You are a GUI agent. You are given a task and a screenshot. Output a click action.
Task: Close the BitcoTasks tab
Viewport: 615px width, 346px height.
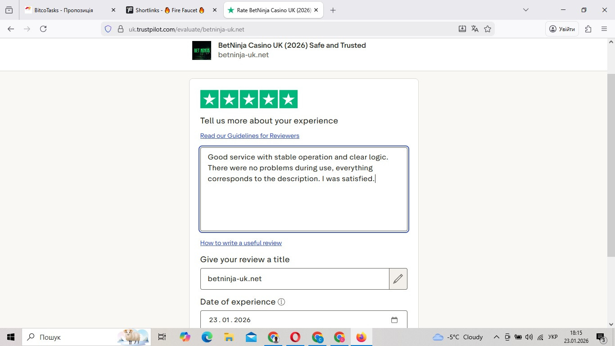(113, 10)
